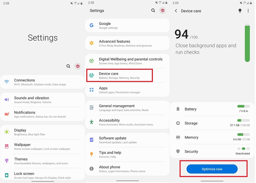Open profile avatar in the compact Settings header
Screen dimensions: 256x183
tap(163, 11)
